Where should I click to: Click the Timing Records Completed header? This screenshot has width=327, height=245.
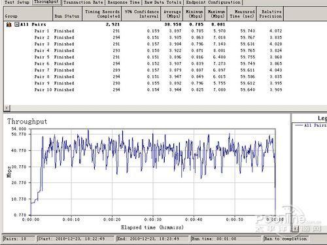click(101, 14)
